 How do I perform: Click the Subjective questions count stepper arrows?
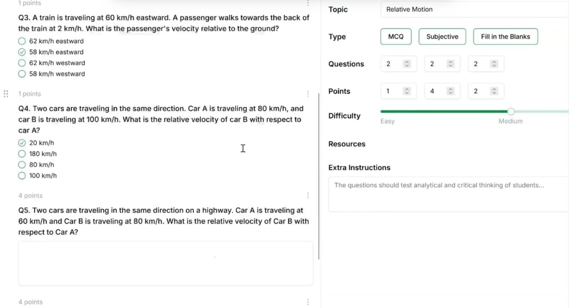[x=450, y=64]
